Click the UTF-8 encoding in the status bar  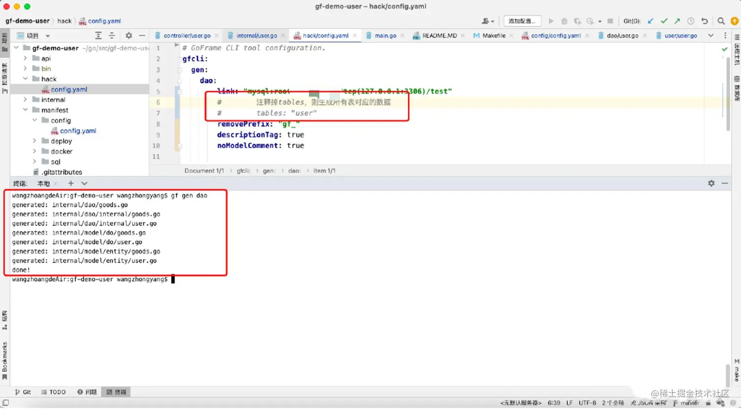point(587,403)
